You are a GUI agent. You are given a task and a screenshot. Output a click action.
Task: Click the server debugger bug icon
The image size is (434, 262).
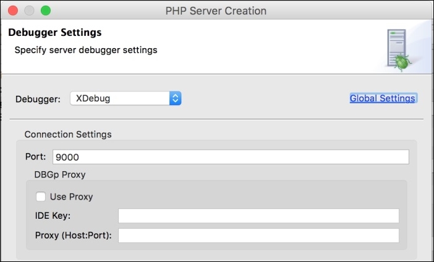399,50
